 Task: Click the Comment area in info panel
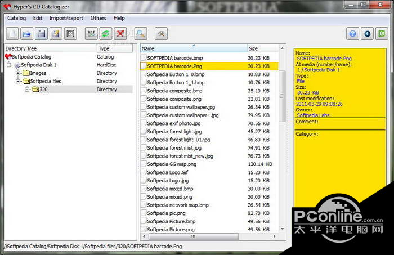click(340, 124)
